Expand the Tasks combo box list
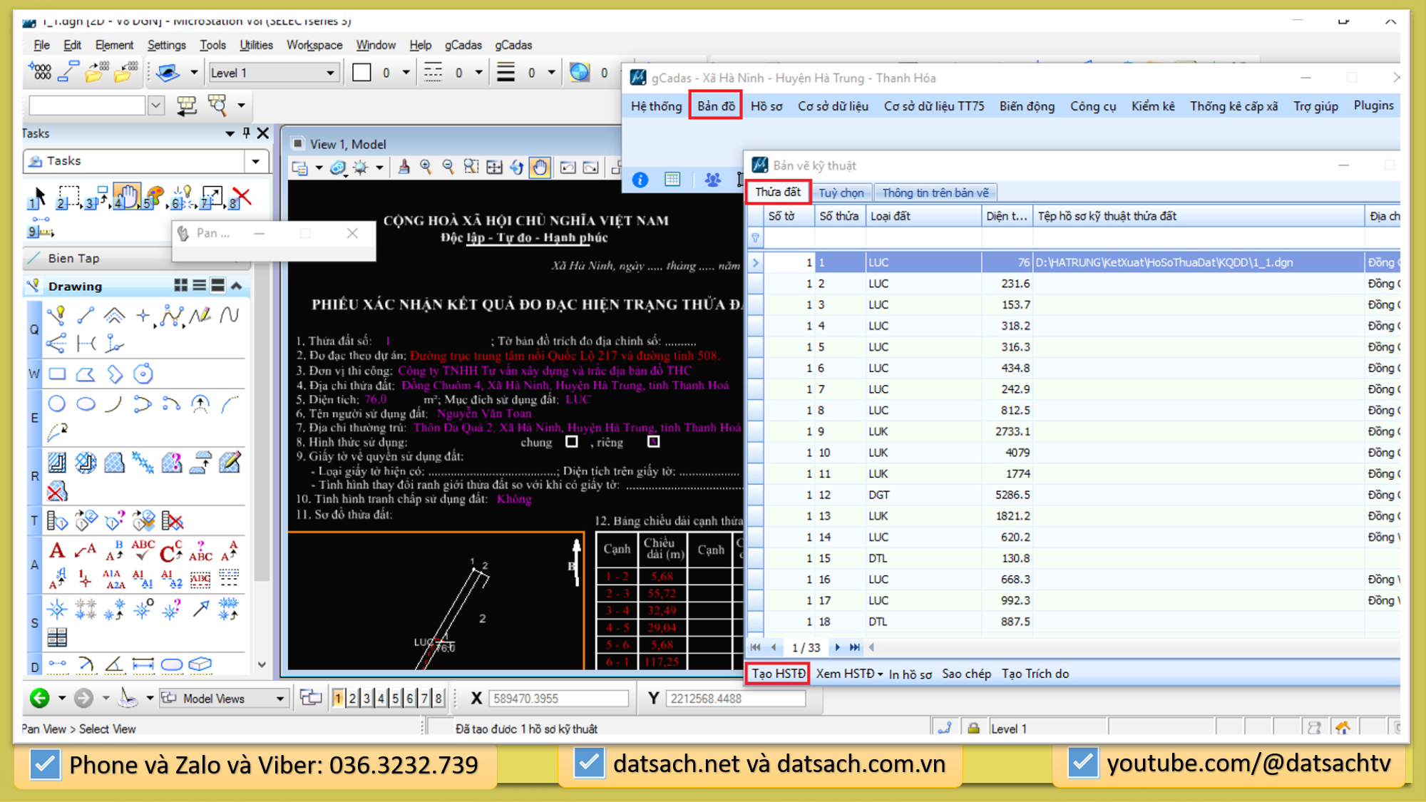The height and width of the screenshot is (802, 1426). [255, 161]
